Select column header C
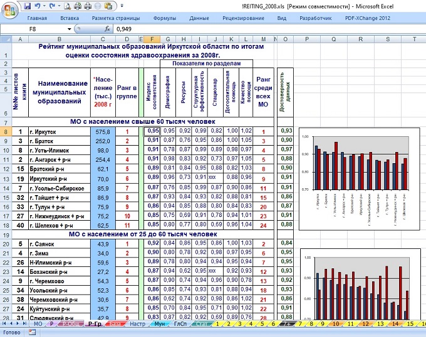Screen dimensions: 426x337 click(x=103, y=39)
